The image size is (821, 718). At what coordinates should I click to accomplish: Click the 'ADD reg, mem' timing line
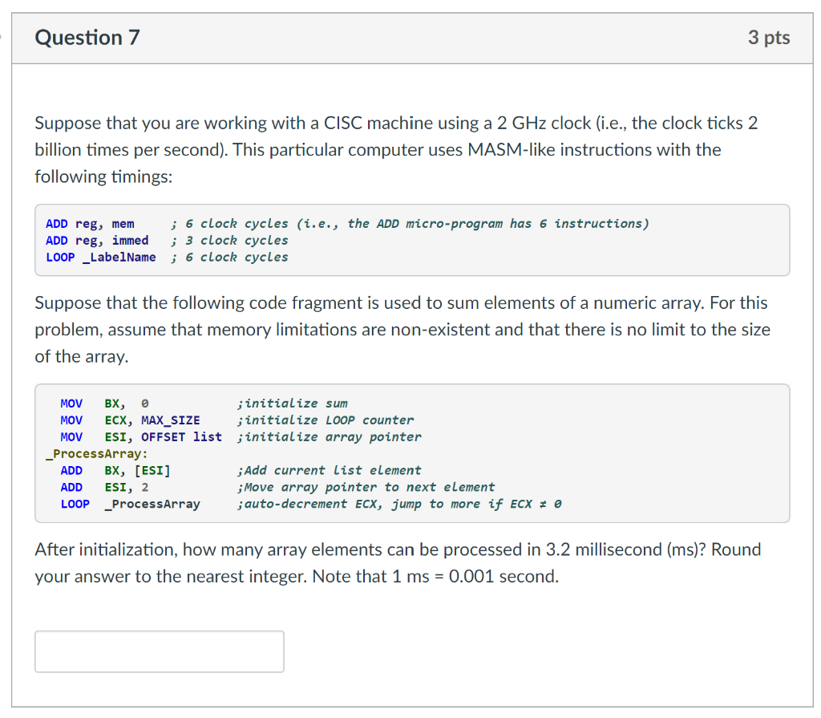pos(347,224)
